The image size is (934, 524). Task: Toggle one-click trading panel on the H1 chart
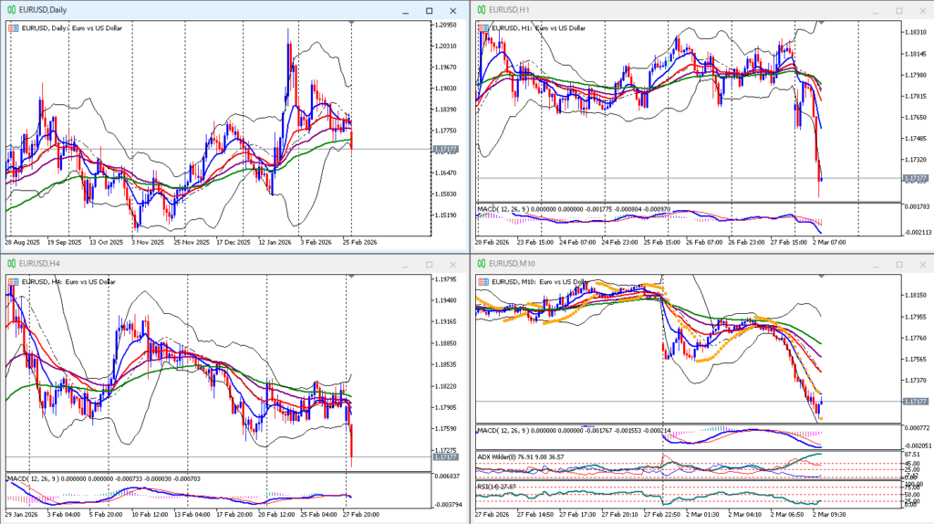(x=482, y=28)
